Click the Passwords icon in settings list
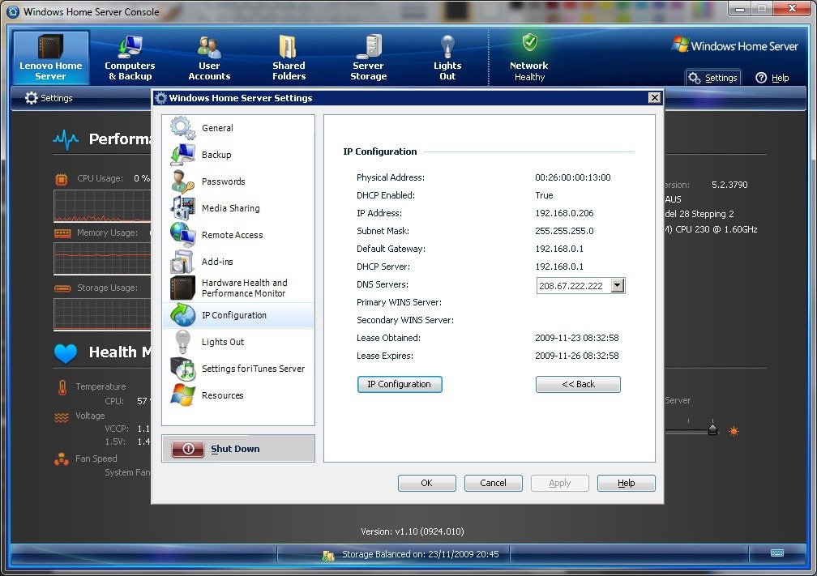This screenshot has height=576, width=817. 182,181
